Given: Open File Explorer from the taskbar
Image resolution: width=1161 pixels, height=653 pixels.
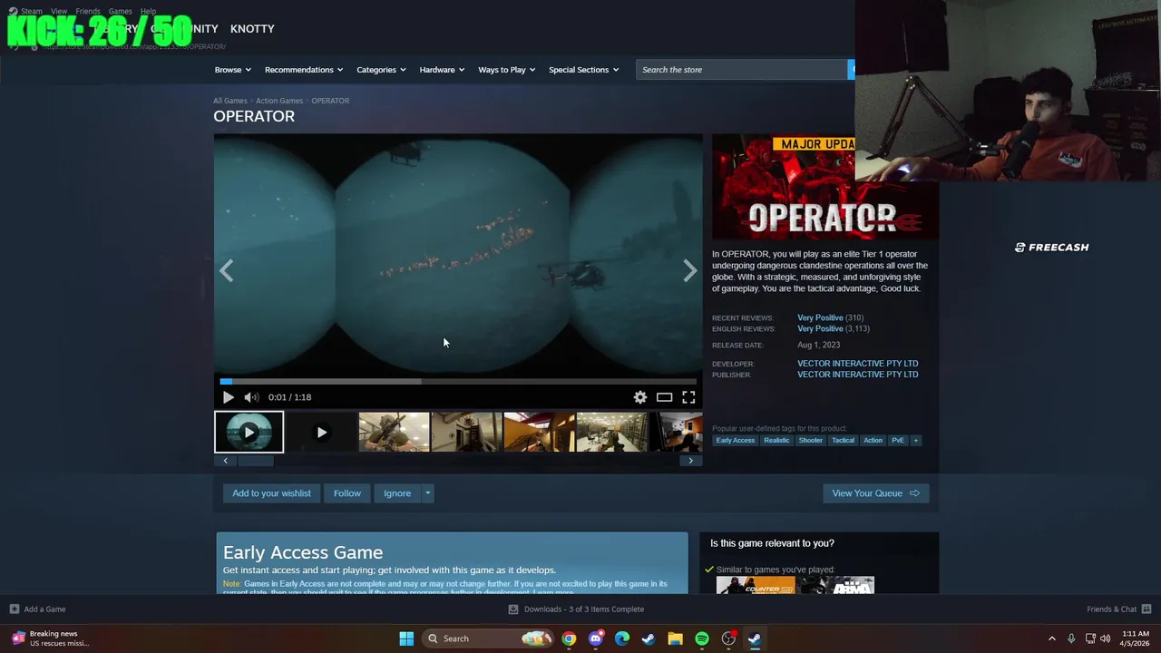Looking at the screenshot, I should 675,638.
